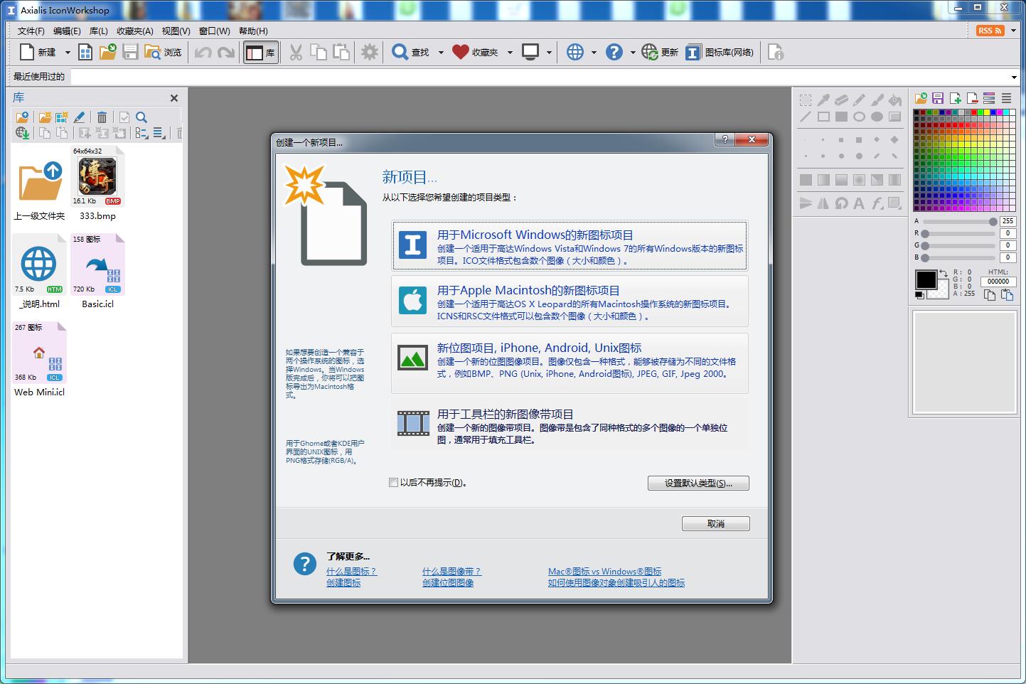Click the HTML color code field

998,282
